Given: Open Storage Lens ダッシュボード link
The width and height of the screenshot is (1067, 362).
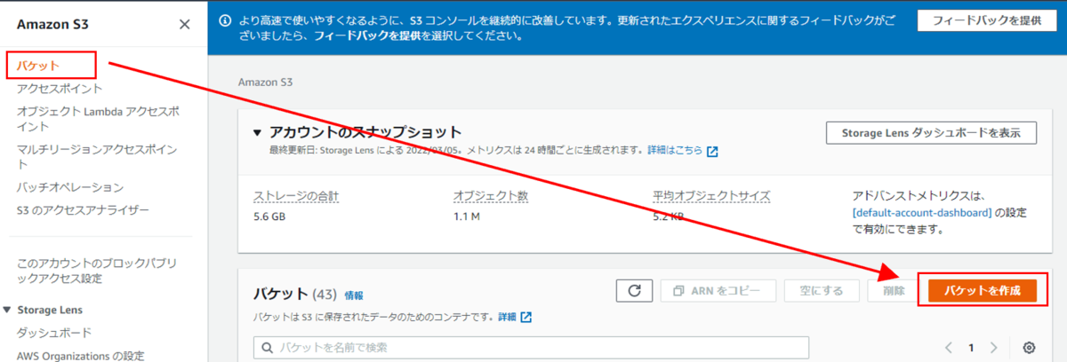Looking at the screenshot, I should [54, 333].
